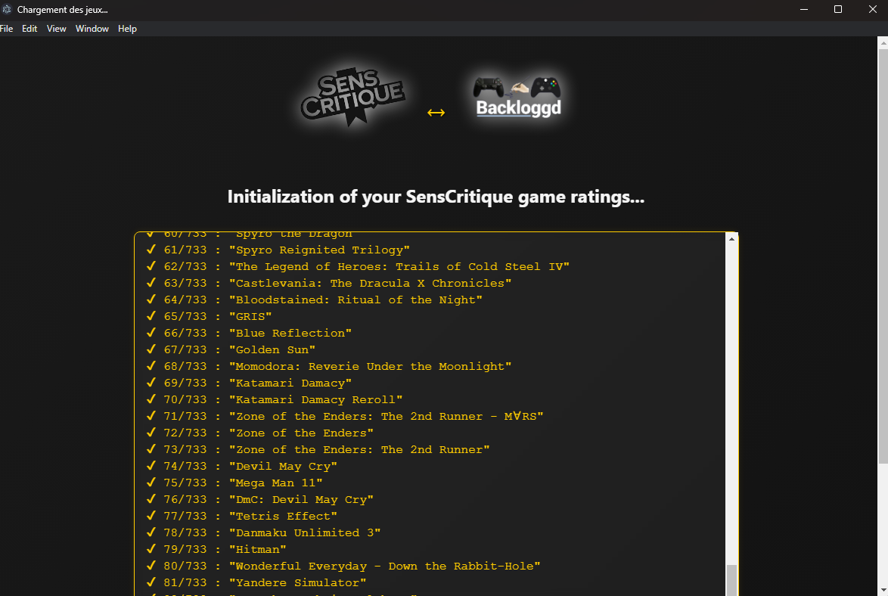
Task: Click the main window vertical scrollbar
Action: [x=883, y=256]
